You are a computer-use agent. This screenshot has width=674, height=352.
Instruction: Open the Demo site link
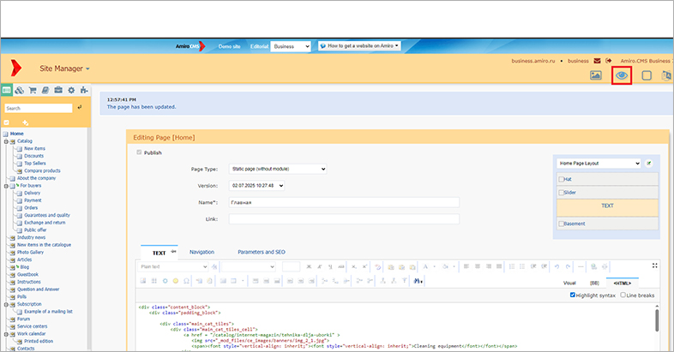click(232, 45)
